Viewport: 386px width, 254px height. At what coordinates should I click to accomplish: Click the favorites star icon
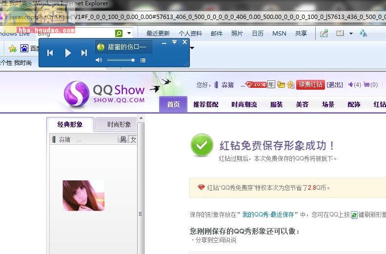click(x=13, y=48)
